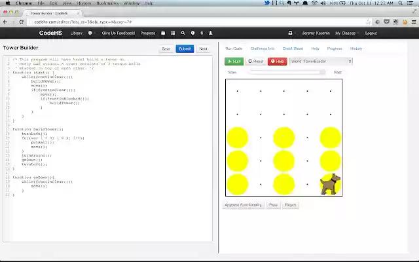The height and width of the screenshot is (262, 419).
Task: Click the search magnifier icon in the navbar
Action: (x=183, y=33)
